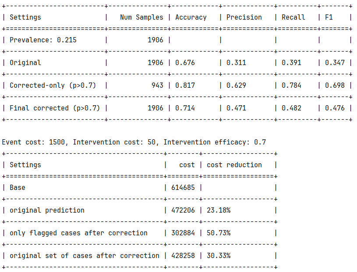Click the original set of cases after correction row

pyautogui.click(x=85, y=256)
